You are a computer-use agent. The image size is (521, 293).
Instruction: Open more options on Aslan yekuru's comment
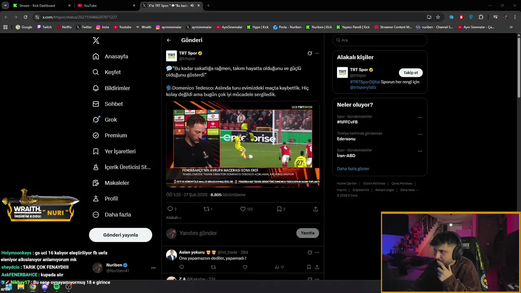click(317, 252)
